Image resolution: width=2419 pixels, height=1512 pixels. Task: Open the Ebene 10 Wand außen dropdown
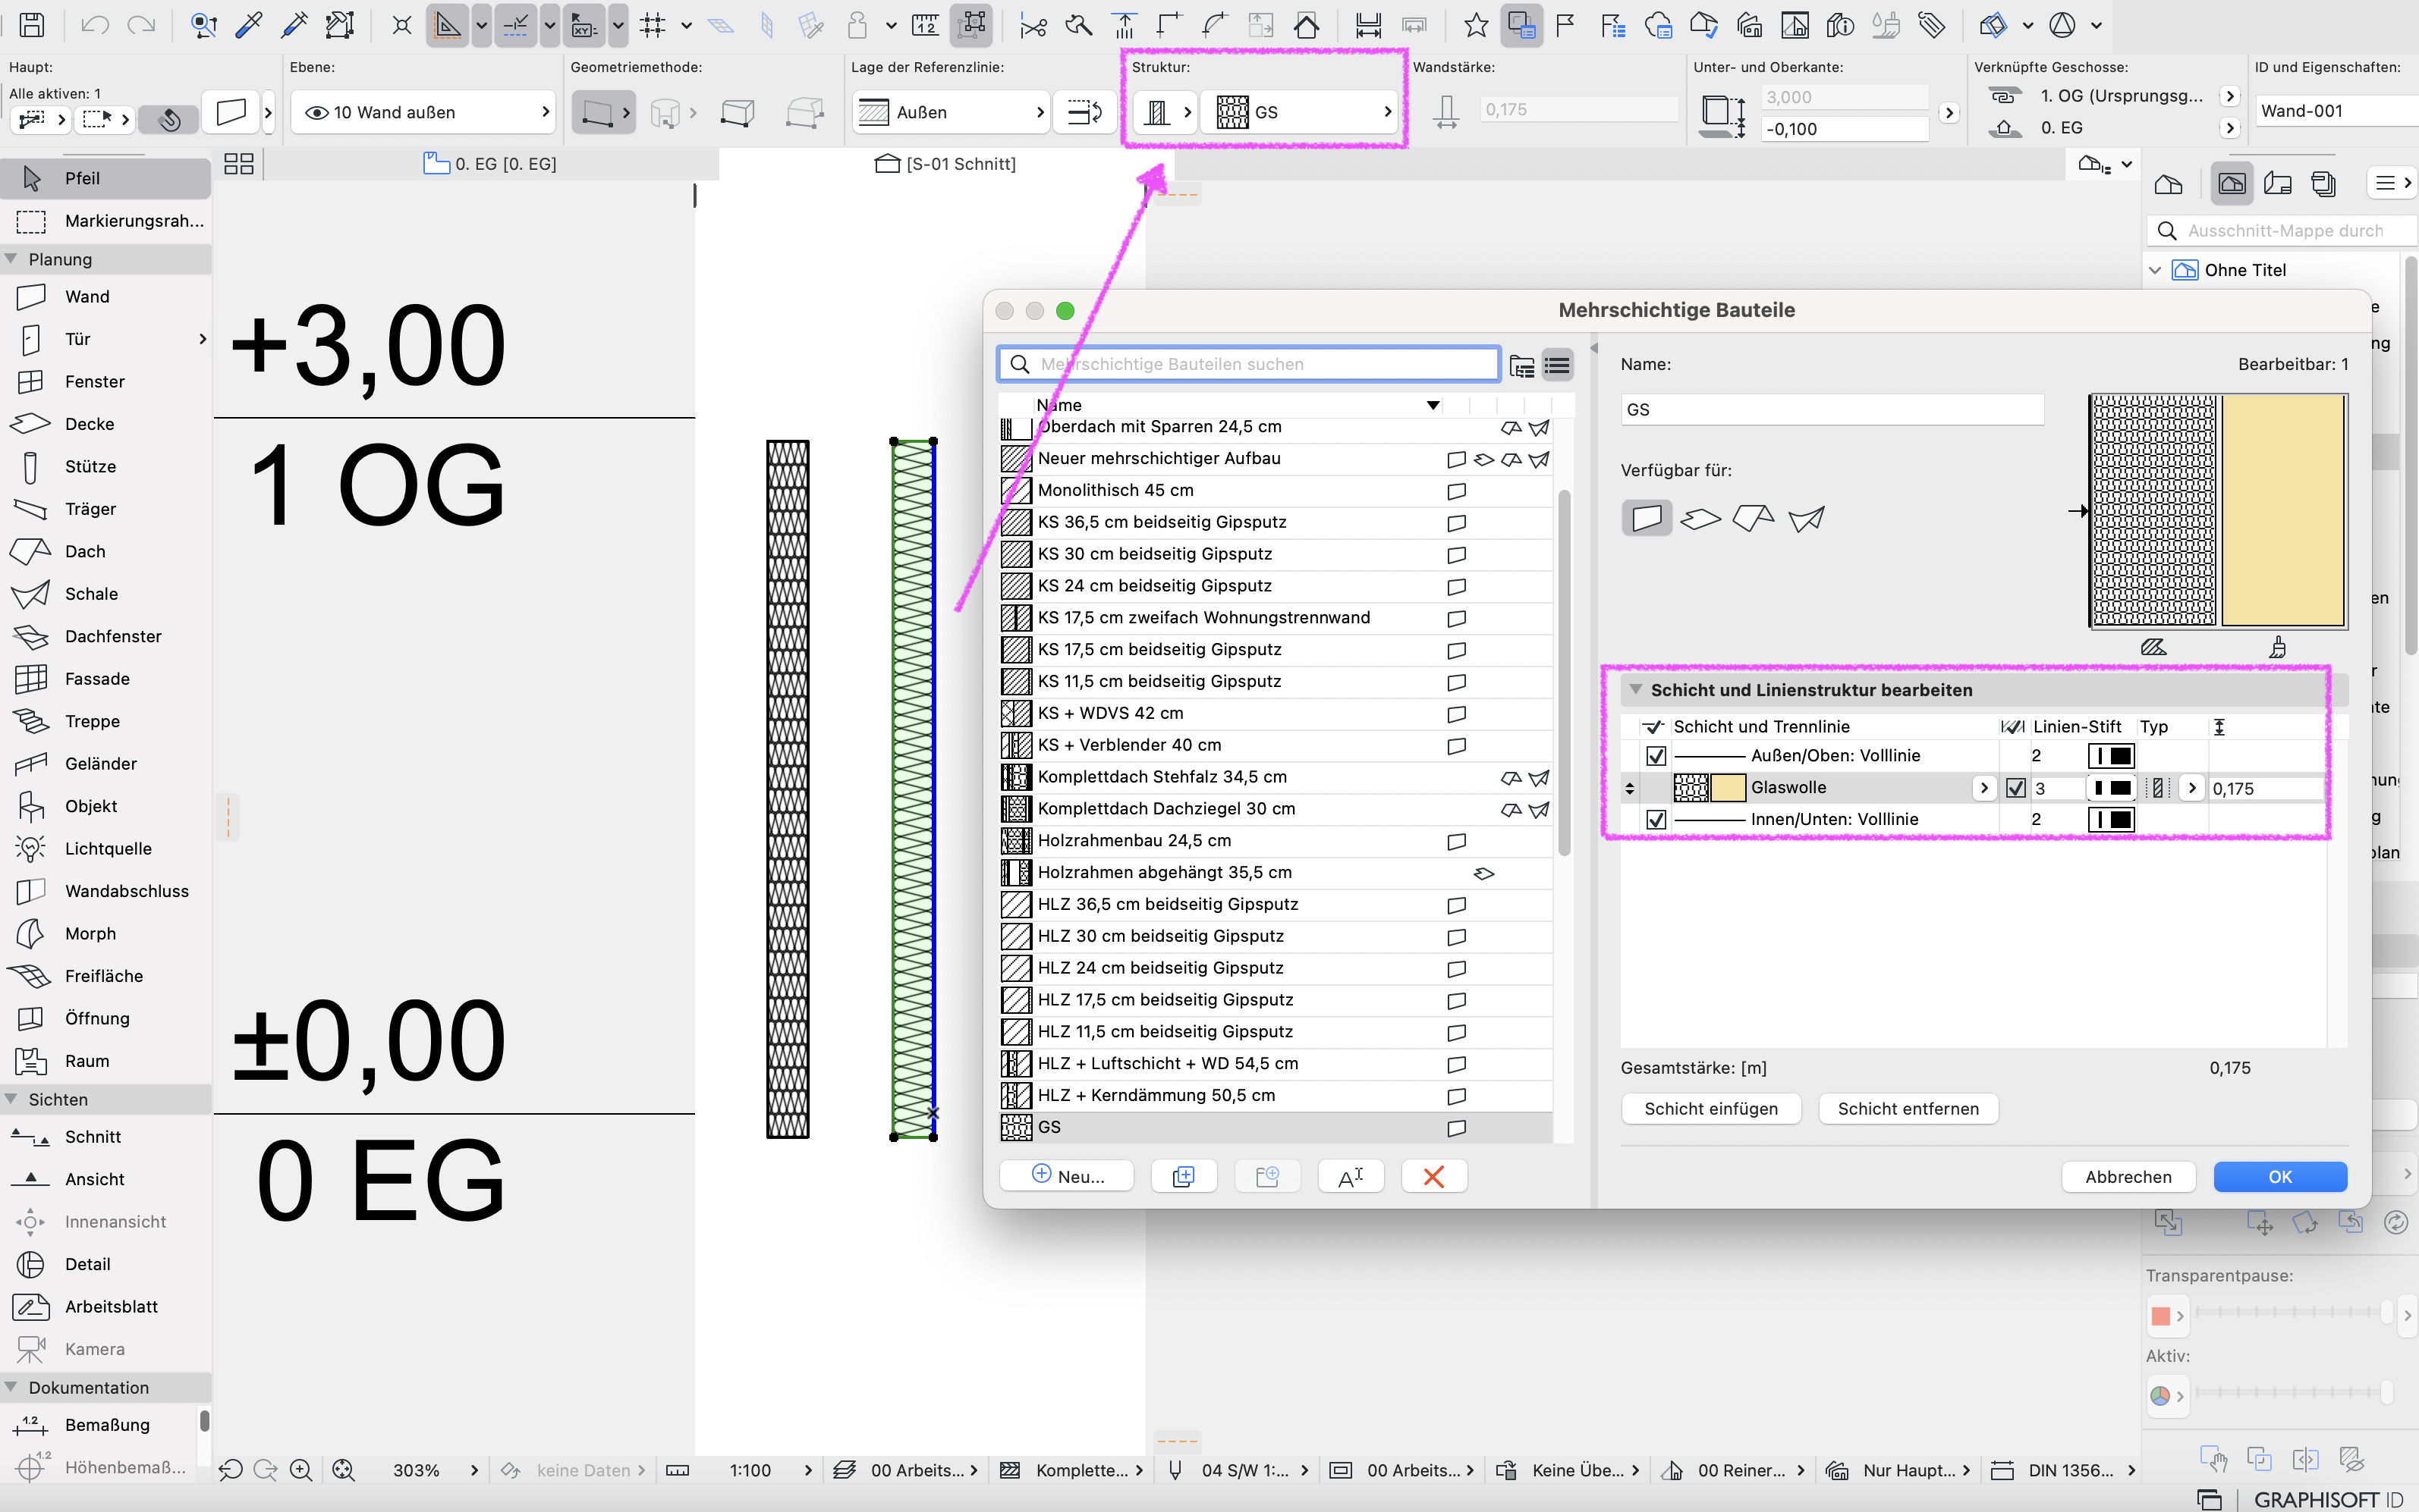pos(424,112)
